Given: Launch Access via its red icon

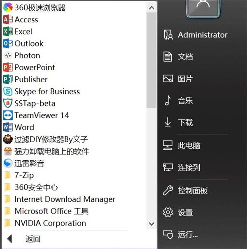Looking at the screenshot, I should point(8,20).
